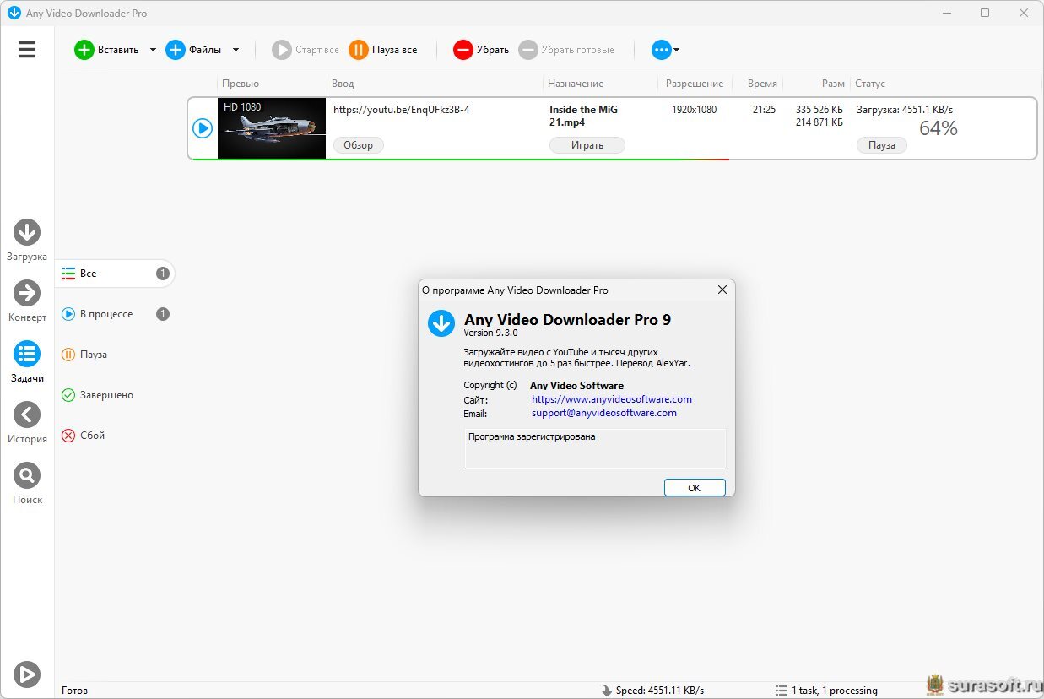Open the Конверт sidebar section
1044x699 pixels.
click(x=27, y=301)
